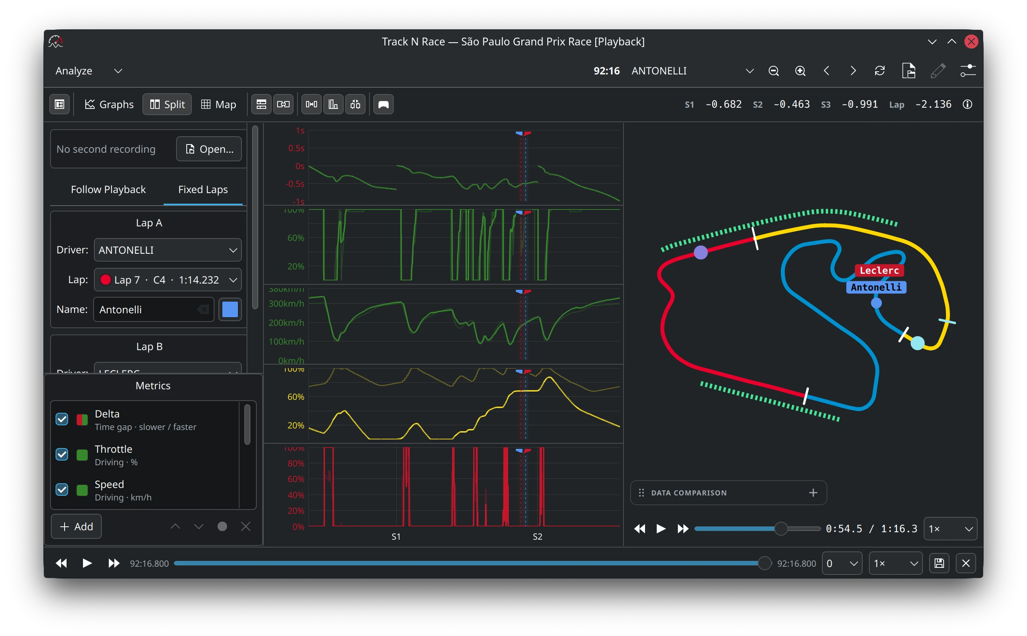Open the Lap 7 C4 lap dropdown
The width and height of the screenshot is (1027, 636).
coord(168,280)
